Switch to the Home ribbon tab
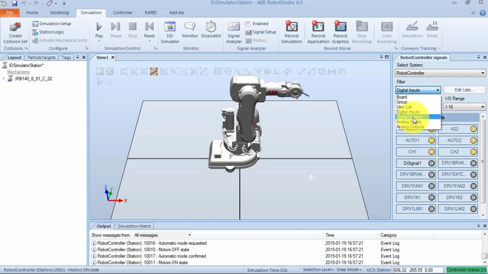 click(32, 13)
